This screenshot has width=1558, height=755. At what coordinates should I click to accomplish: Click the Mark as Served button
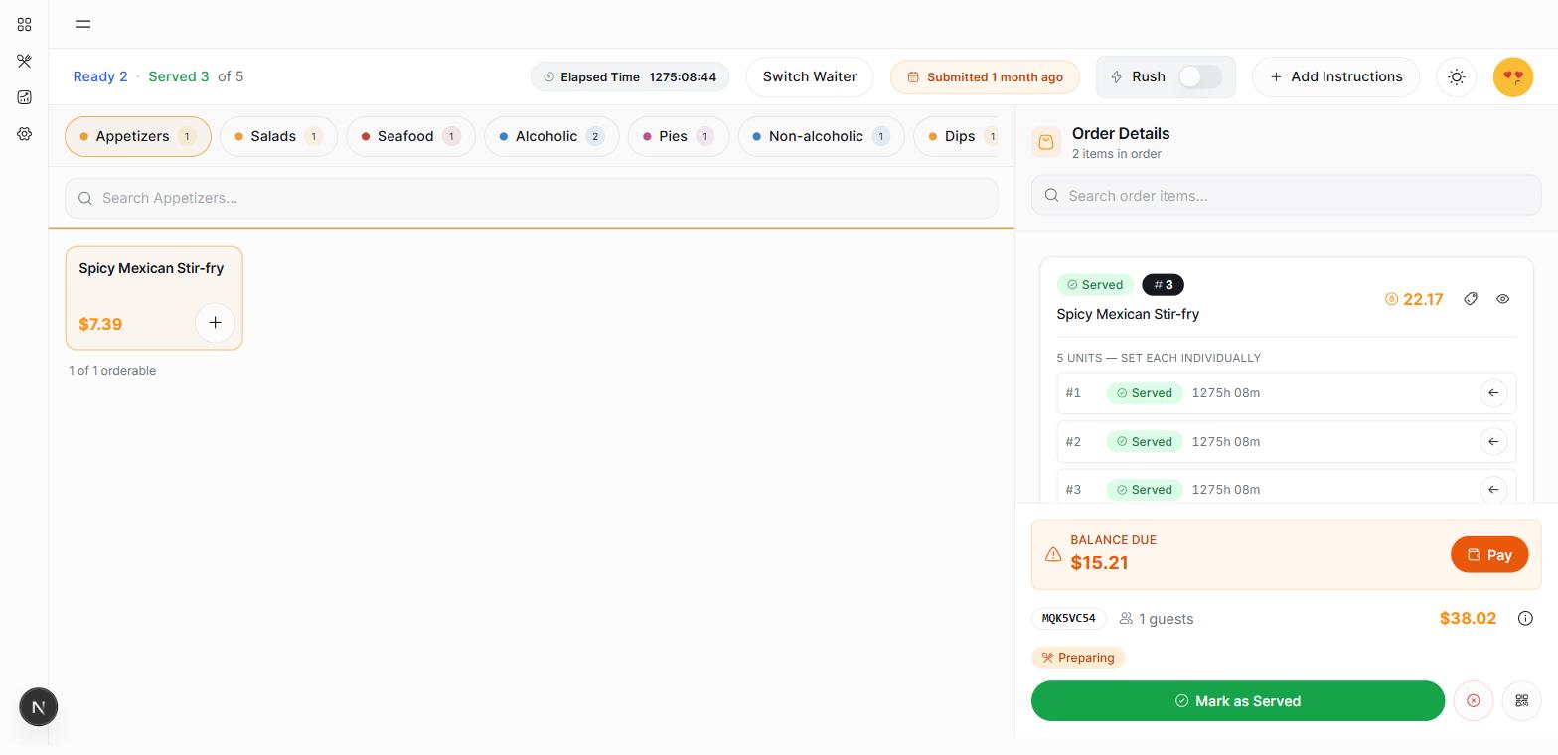[x=1238, y=701]
